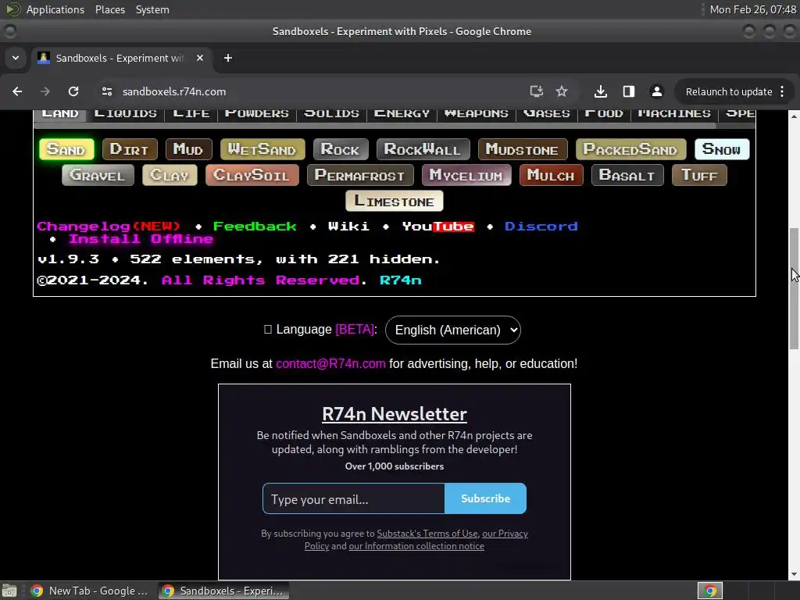Screen dimensions: 800x600
Task: Open the Wiki link
Action: point(348,226)
